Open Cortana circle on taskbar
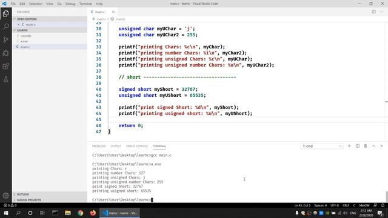Image resolution: width=388 pixels, height=218 pixels. point(30,213)
